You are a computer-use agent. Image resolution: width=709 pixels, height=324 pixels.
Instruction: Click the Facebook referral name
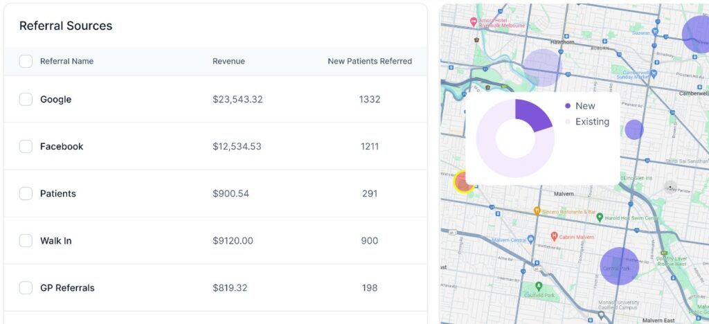pos(62,146)
